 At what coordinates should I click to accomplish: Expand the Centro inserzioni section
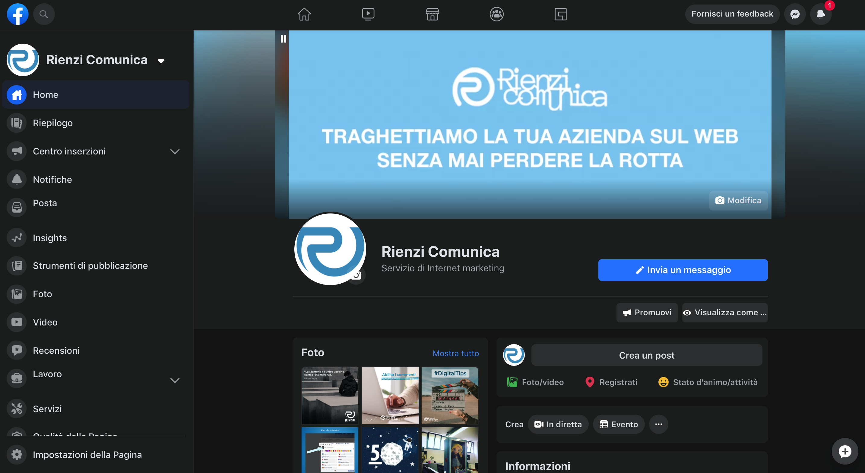[175, 151]
